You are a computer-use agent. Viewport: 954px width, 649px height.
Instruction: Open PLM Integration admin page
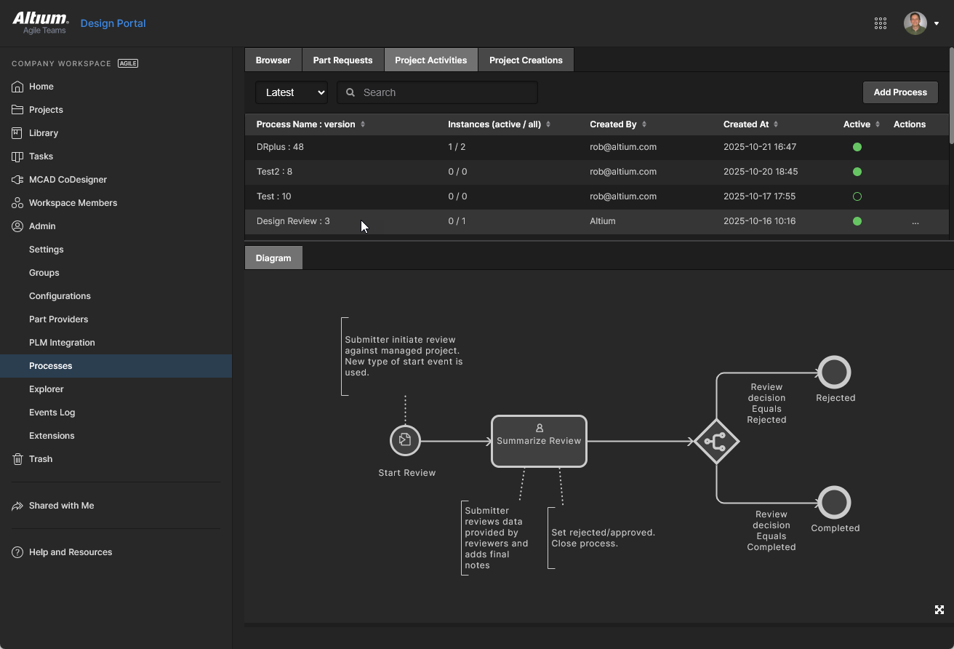[x=62, y=343]
